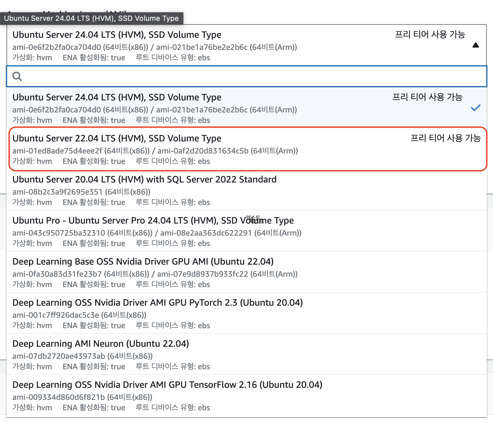Click AMI ID ami-01ed8ade75d4eee2f text

coord(57,151)
